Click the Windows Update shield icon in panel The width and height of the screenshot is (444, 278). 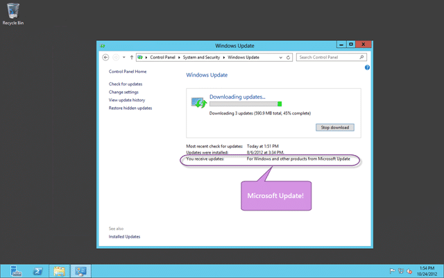(x=199, y=103)
